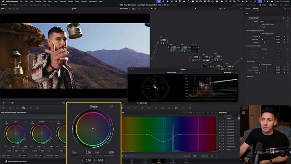Switch to the Edit page
This screenshot has height=164, width=291.
(x=132, y=161)
